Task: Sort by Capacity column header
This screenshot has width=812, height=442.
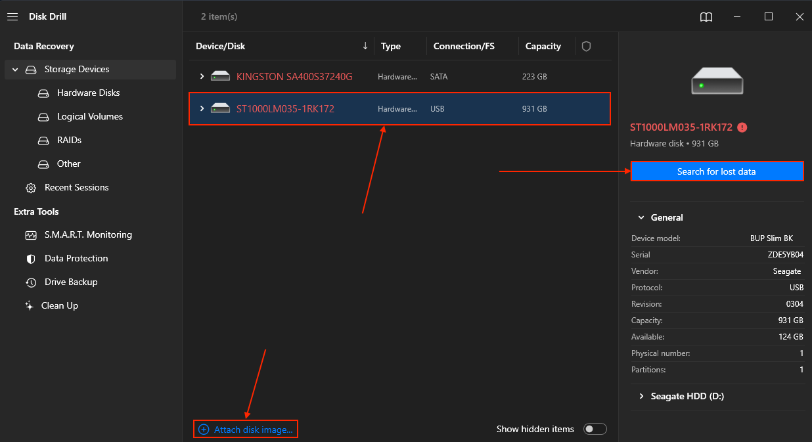Action: click(543, 47)
